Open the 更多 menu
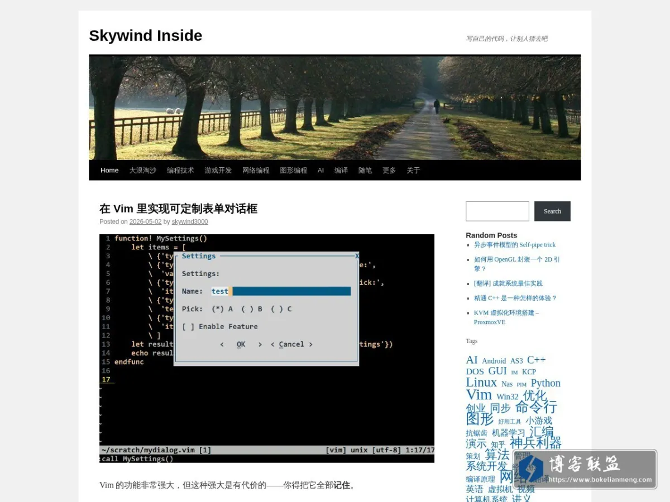 pos(389,170)
